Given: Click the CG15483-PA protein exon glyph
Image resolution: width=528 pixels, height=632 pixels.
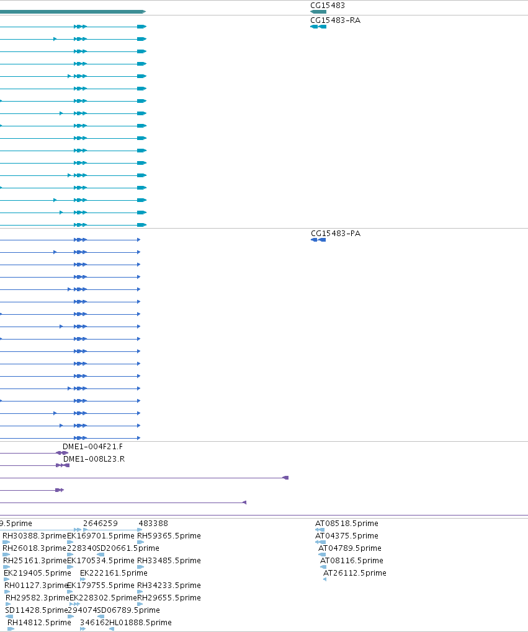Looking at the screenshot, I should [x=318, y=240].
